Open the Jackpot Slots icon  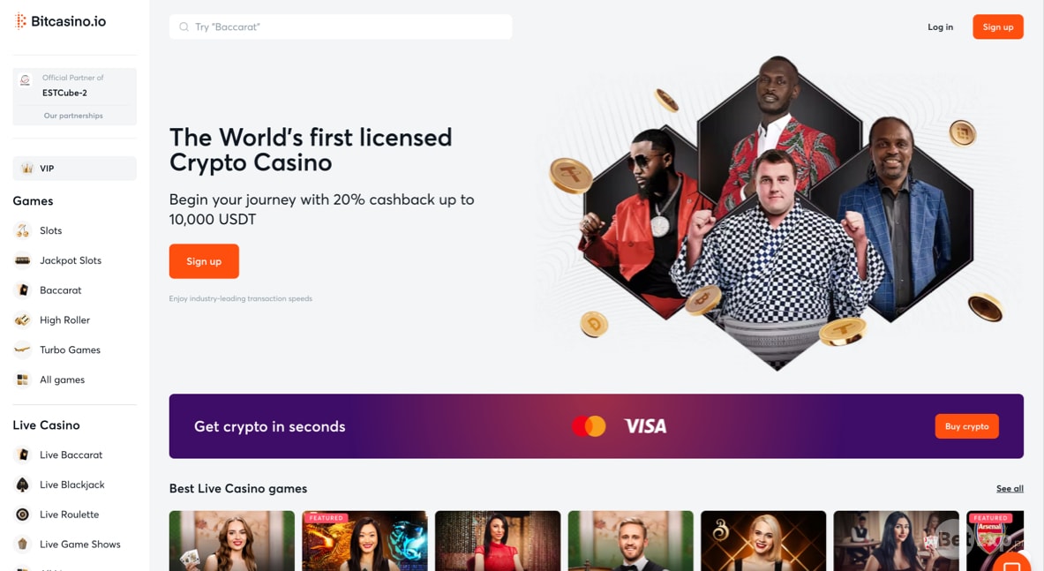click(23, 260)
